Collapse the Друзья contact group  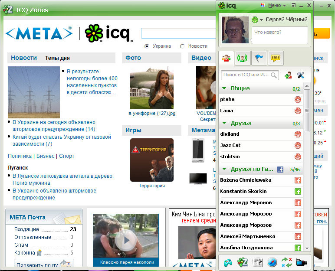[x=224, y=123]
